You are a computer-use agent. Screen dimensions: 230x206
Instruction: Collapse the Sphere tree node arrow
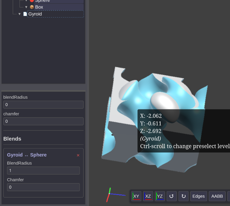coord(26,1)
